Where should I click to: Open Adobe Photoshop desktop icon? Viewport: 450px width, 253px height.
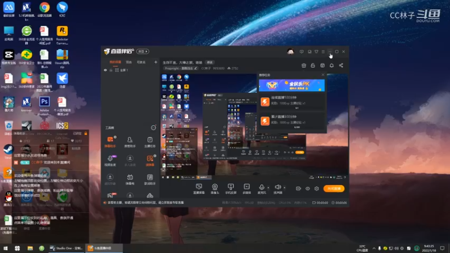click(x=44, y=106)
